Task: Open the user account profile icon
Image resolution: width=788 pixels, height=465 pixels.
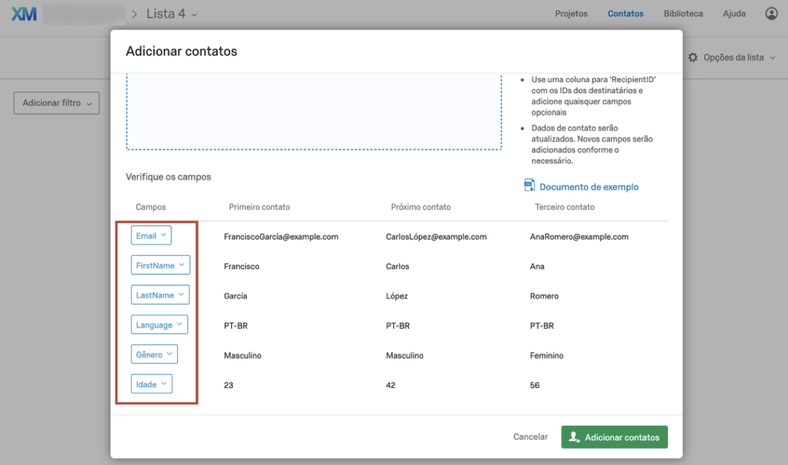Action: [x=771, y=13]
